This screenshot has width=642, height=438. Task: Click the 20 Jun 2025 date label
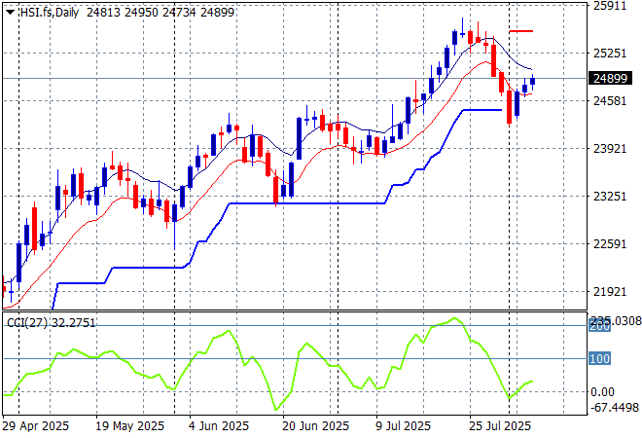click(x=316, y=426)
